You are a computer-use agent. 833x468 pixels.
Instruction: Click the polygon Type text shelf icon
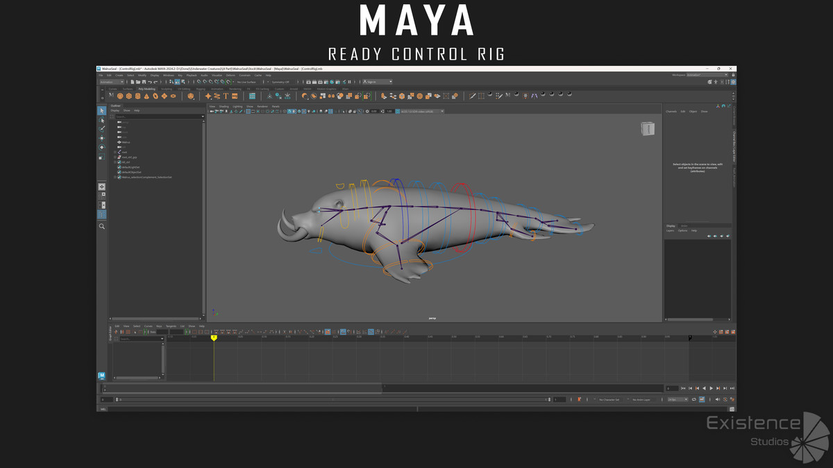[x=226, y=96]
